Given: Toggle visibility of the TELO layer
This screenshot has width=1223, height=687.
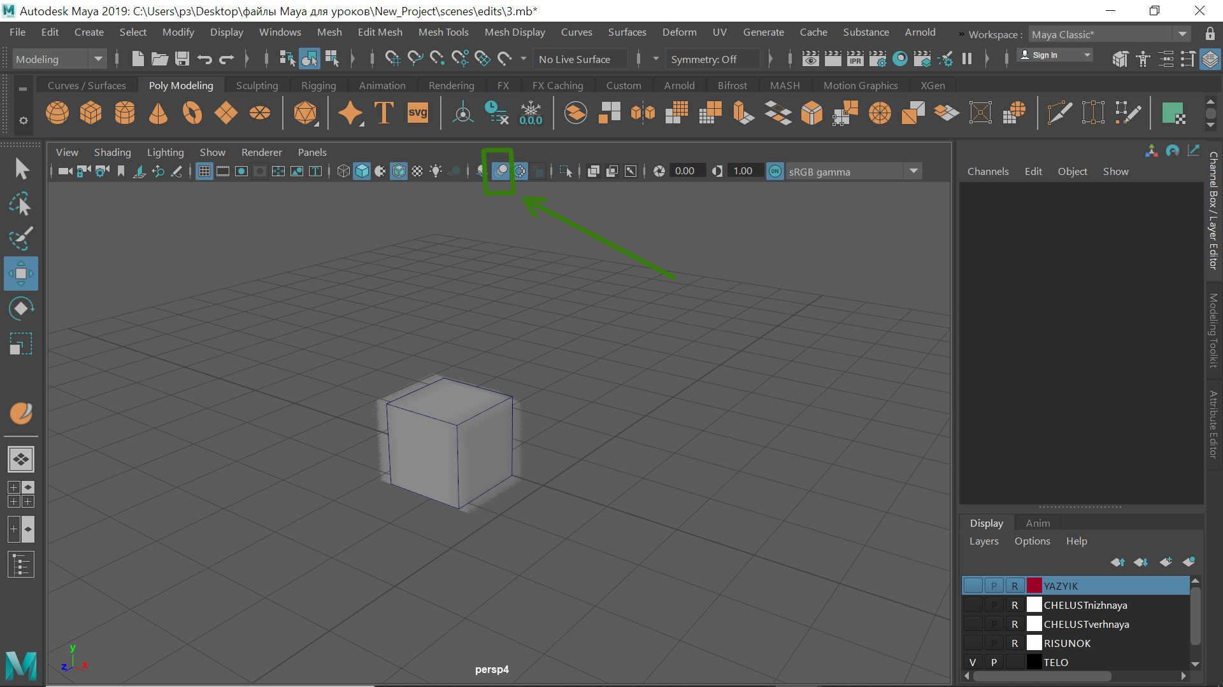Looking at the screenshot, I should click(973, 662).
